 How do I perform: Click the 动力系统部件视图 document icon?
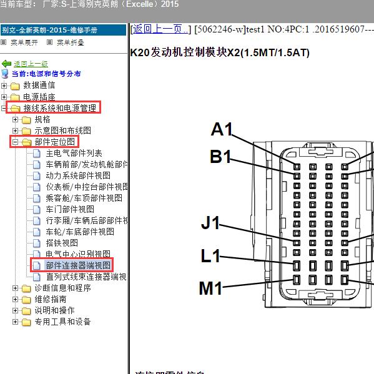coord(36,176)
